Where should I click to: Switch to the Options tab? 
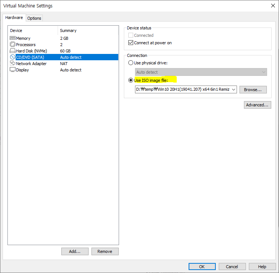click(34, 18)
